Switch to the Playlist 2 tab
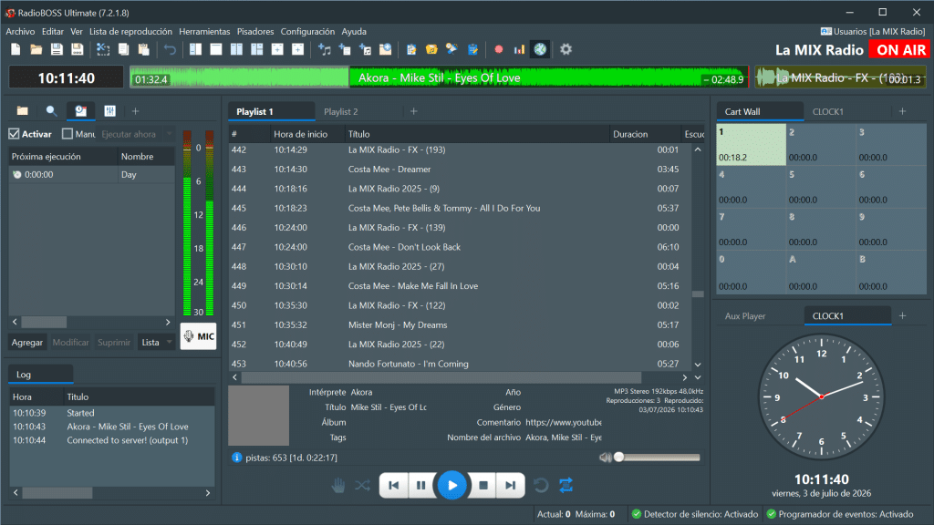Viewport: 934px width, 525px height. (x=341, y=111)
